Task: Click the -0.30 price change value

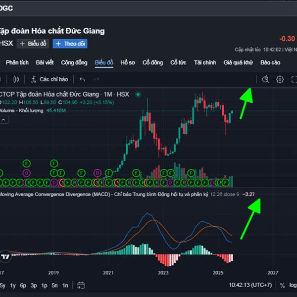Action: tap(287, 39)
